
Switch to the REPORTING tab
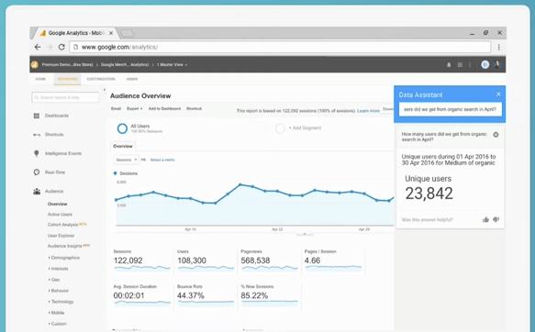click(x=67, y=79)
